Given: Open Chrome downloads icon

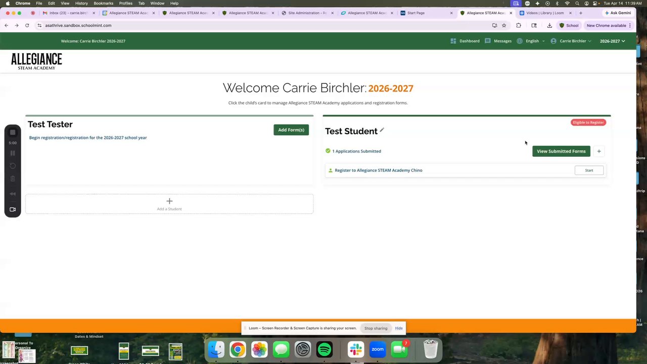Looking at the screenshot, I should [549, 25].
